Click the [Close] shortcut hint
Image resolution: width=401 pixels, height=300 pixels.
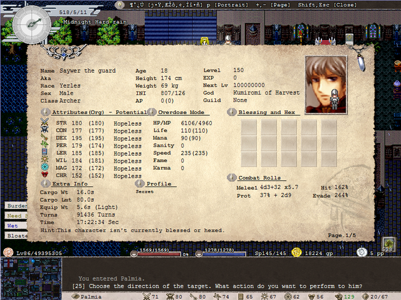(x=345, y=5)
